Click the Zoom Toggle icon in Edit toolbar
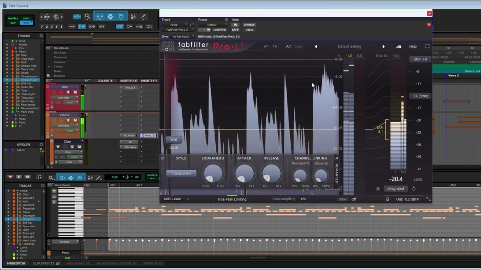481x270 pixels. click(x=77, y=16)
